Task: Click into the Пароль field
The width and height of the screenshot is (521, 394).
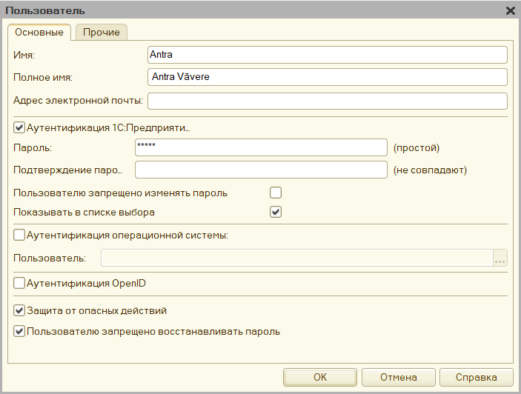Action: click(261, 147)
